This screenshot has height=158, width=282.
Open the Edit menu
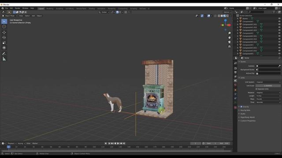click(x=11, y=8)
